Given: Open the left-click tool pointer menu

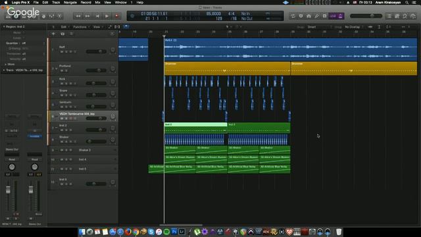Looking at the screenshot, I should point(228,27).
